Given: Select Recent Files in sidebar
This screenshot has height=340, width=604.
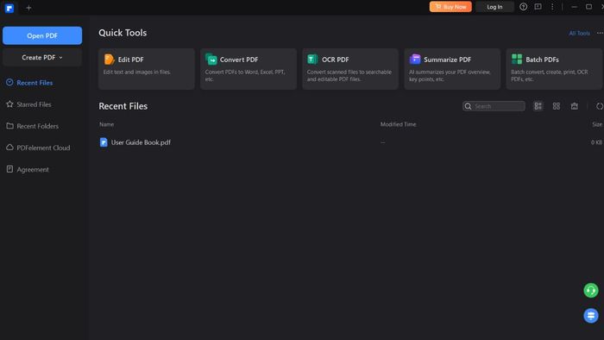Looking at the screenshot, I should [35, 83].
